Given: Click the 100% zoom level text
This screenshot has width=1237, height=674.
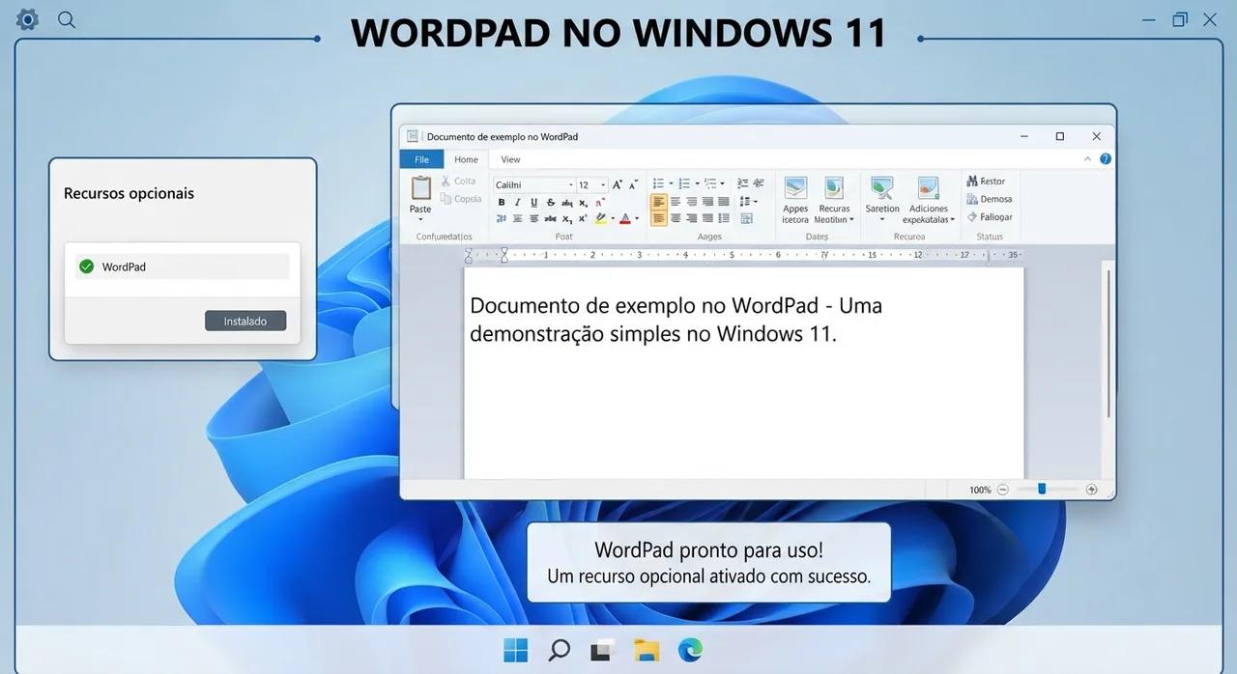Looking at the screenshot, I should tap(980, 490).
